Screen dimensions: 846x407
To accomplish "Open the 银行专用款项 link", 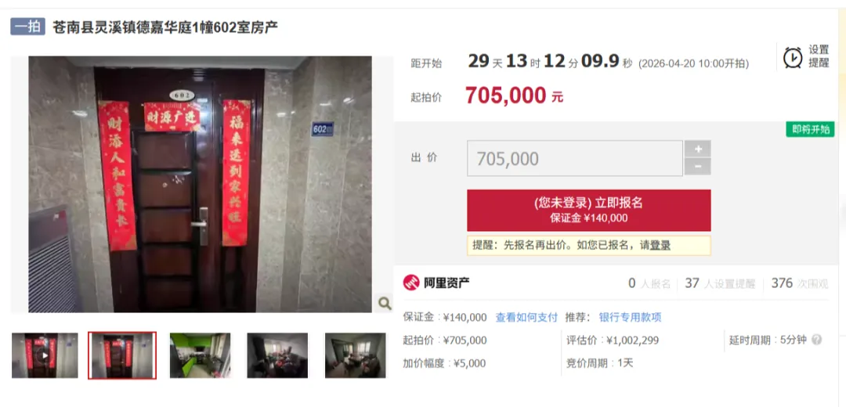I will [630, 318].
